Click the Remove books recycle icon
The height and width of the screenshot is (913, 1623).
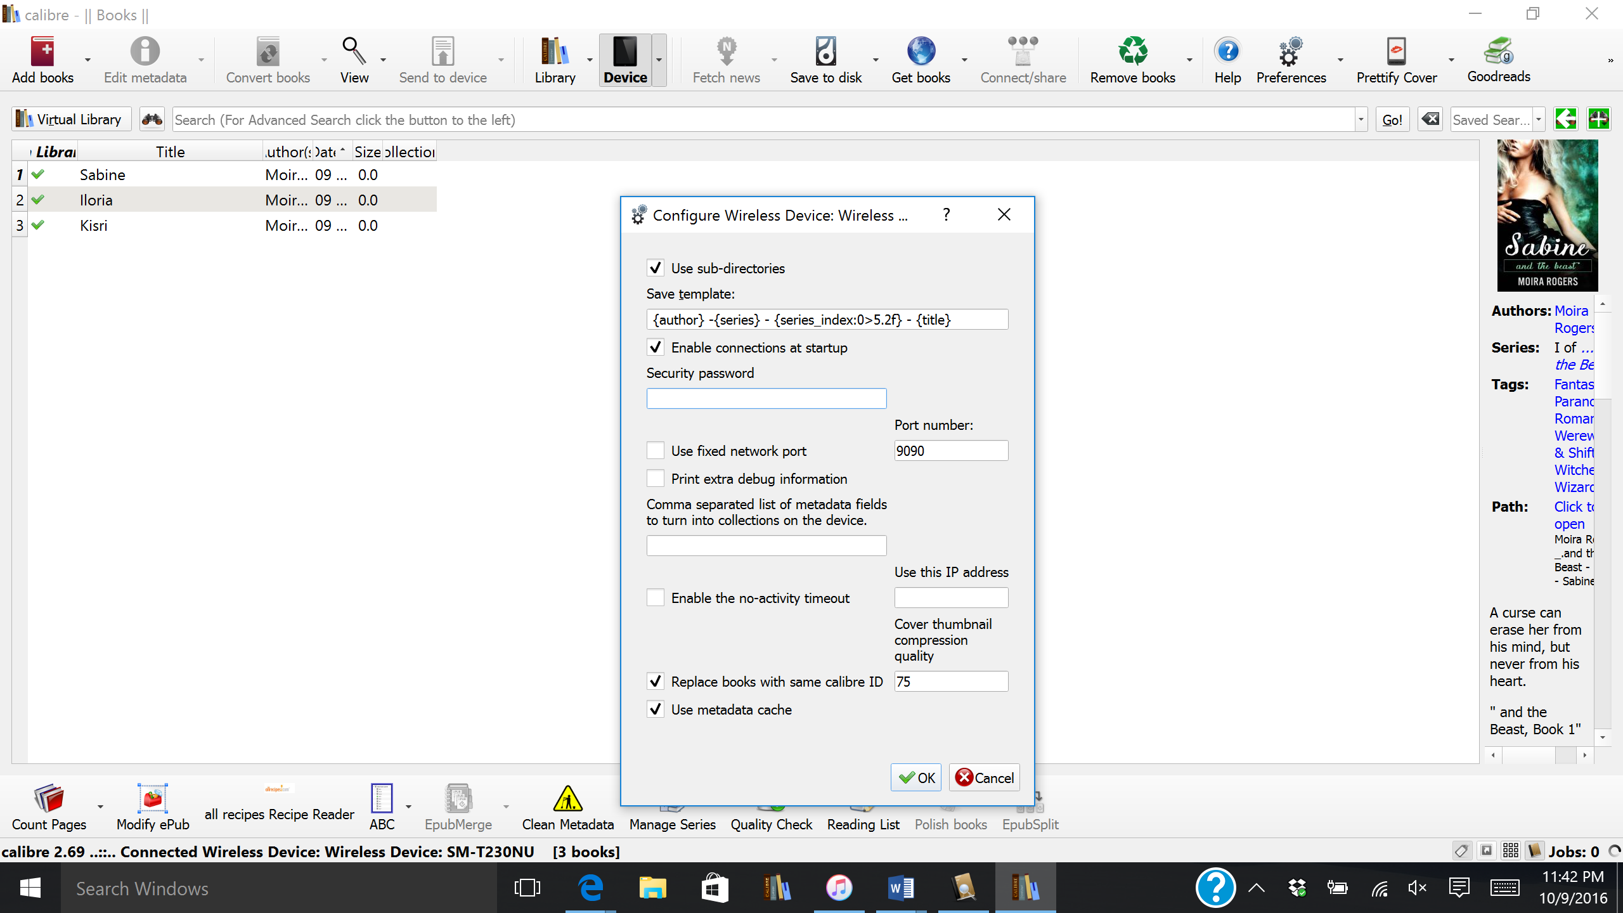(1132, 52)
